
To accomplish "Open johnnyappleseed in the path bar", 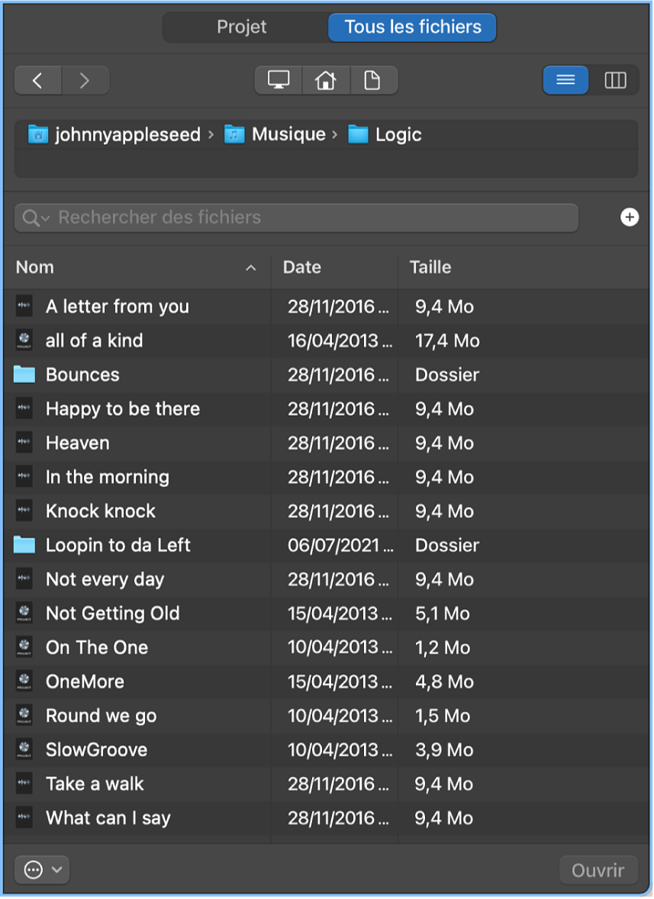I will click(114, 135).
